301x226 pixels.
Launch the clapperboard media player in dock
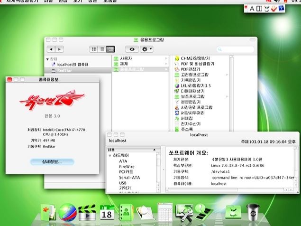(x=88, y=211)
